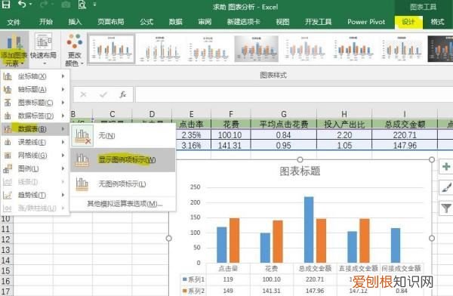Open the 更改颜色 palette dropdown

74,49
